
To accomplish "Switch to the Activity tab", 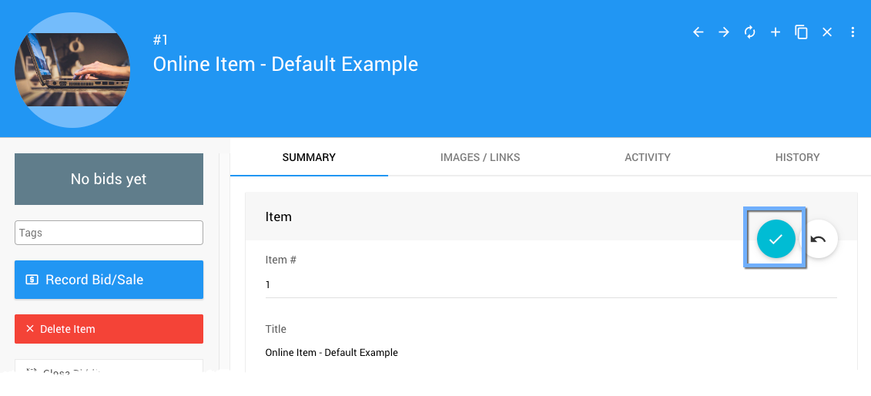I will click(647, 157).
